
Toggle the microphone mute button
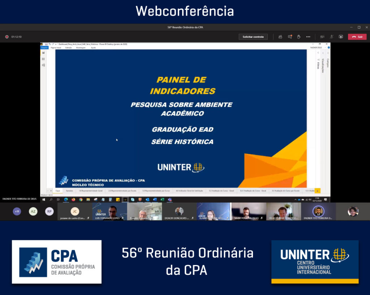coord(331,37)
